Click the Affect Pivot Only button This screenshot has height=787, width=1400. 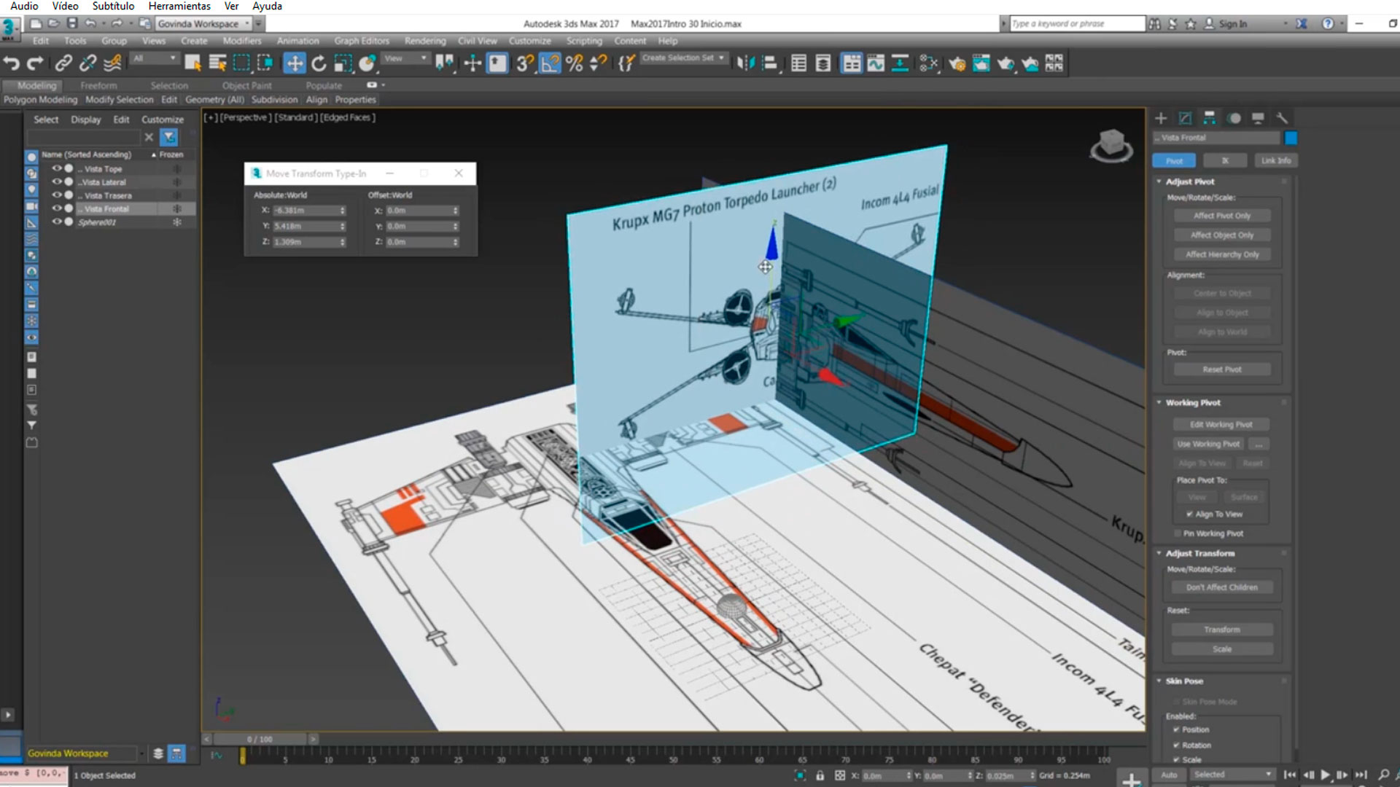pos(1222,216)
